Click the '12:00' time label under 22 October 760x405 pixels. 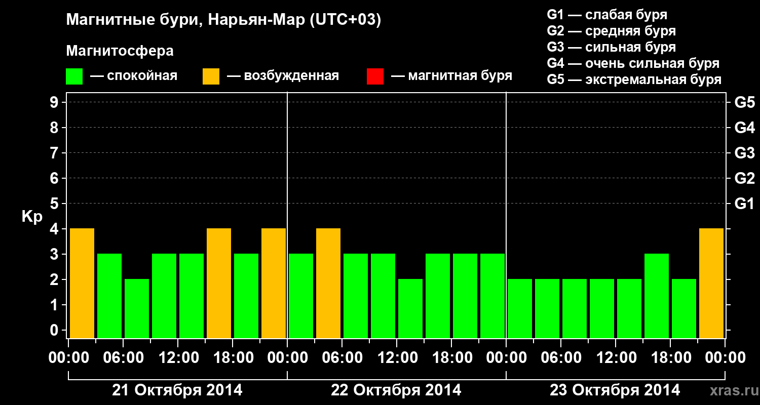(x=397, y=357)
